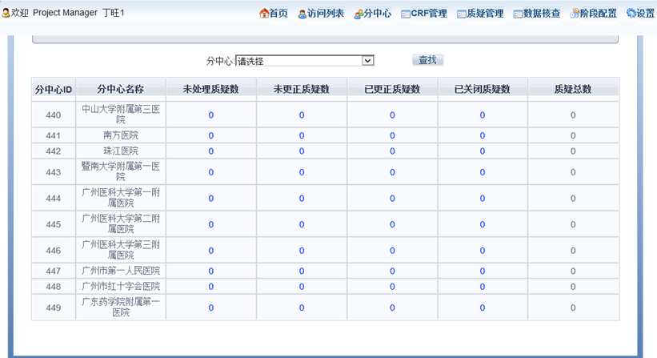Image resolution: width=657 pixels, height=358 pixels.
Task: Select 广州医科大学第一附属医院 name cell
Action: [x=121, y=198]
